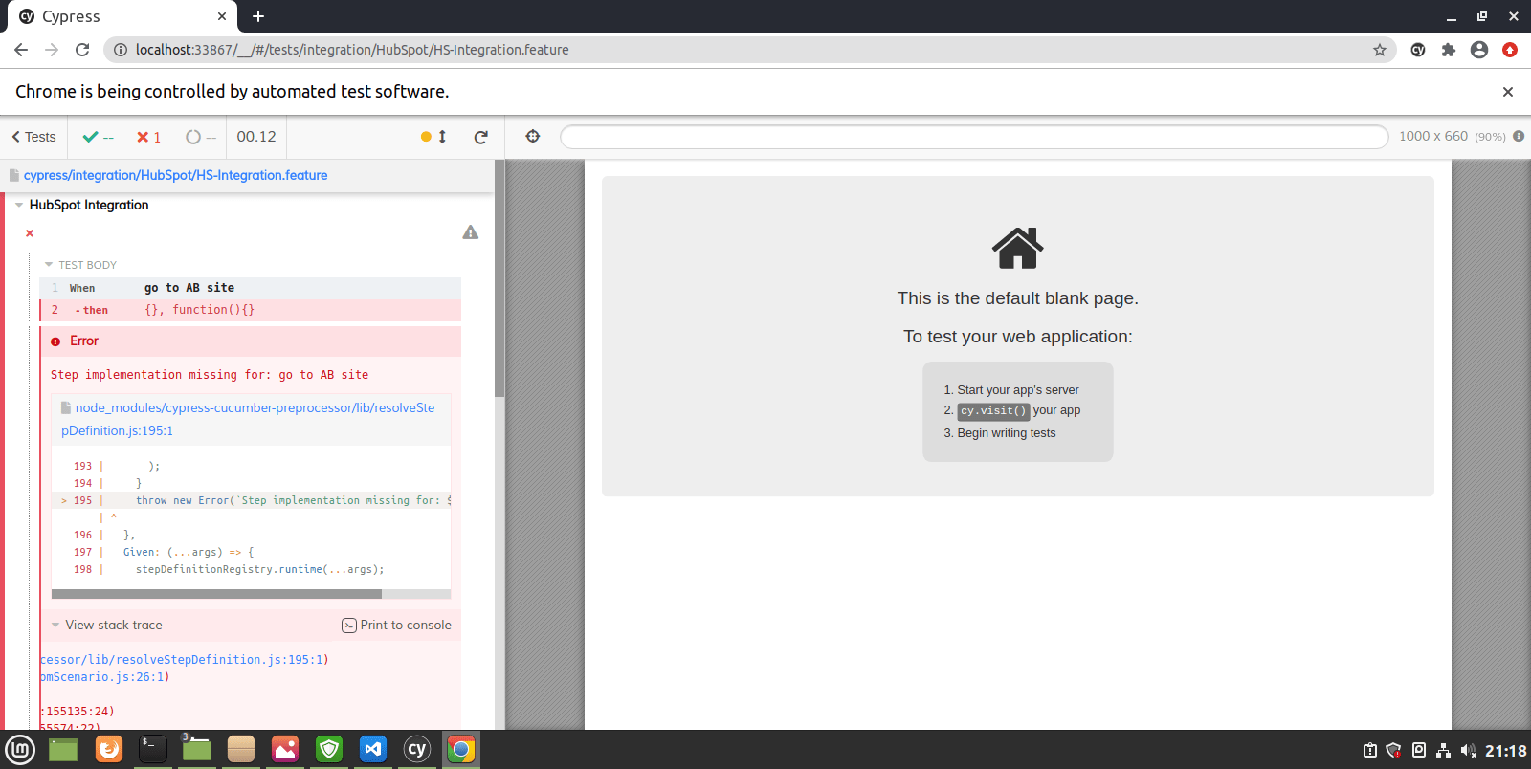Image resolution: width=1531 pixels, height=769 pixels.
Task: Navigate forward in Chrome
Action: point(52,50)
